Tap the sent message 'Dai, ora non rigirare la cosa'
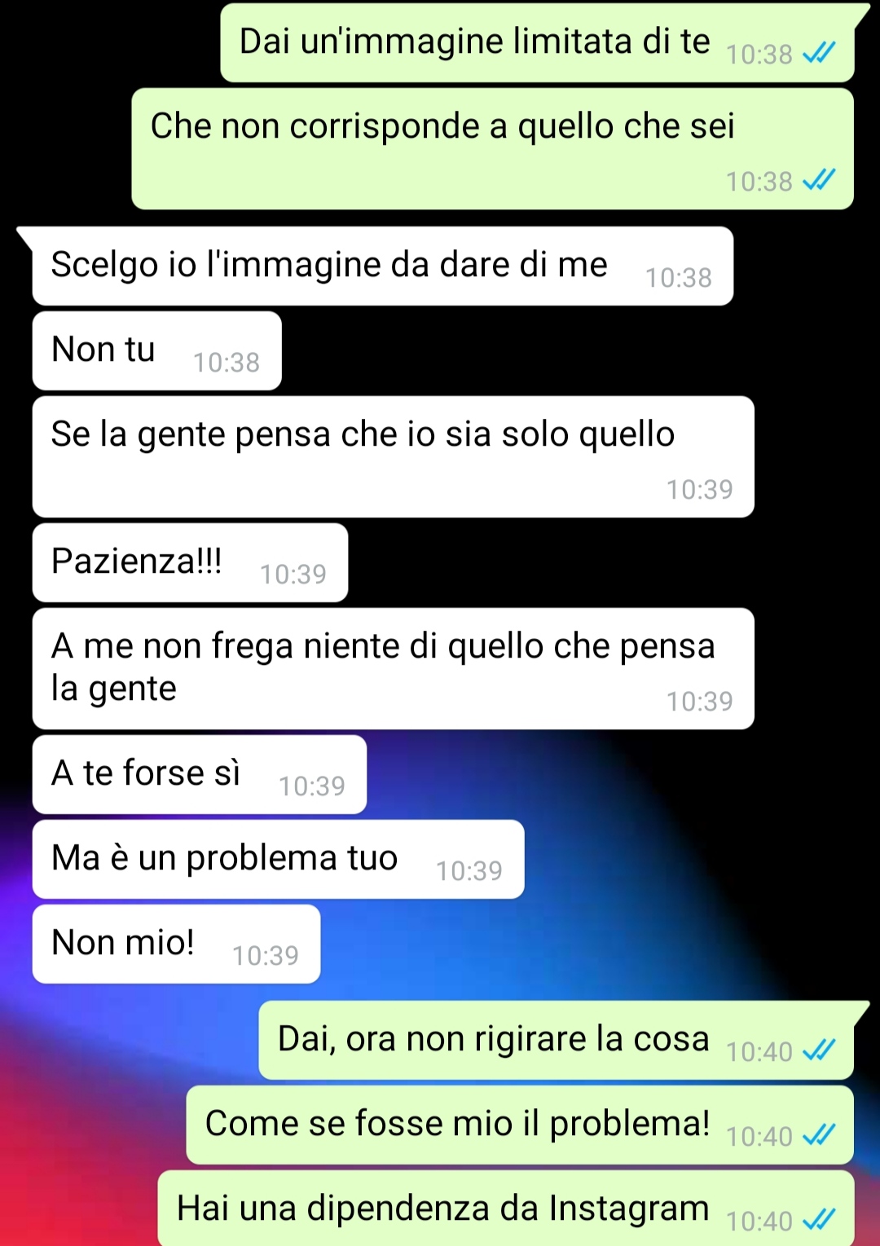880x1246 pixels. pos(557,1041)
